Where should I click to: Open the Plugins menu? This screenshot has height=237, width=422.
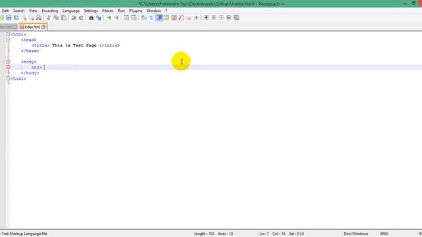[136, 11]
